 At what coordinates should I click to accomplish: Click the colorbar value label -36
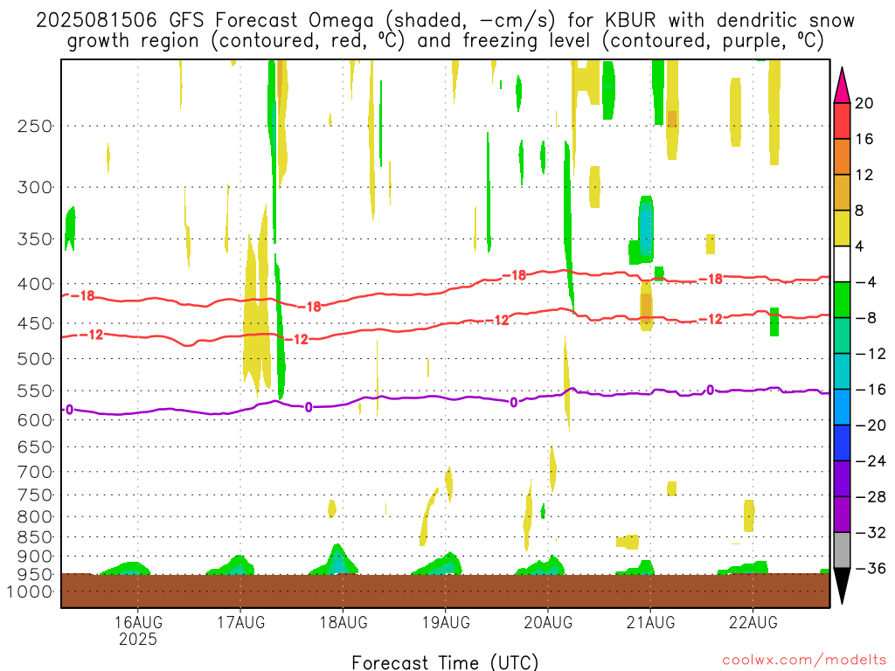pyautogui.click(x=871, y=568)
